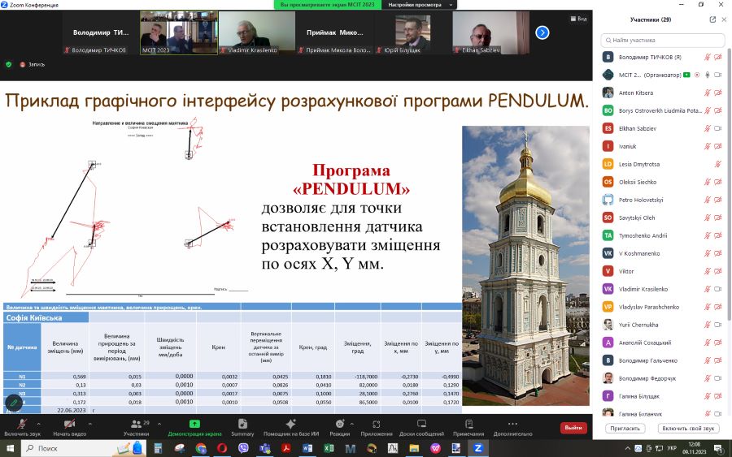Click the red Выйти leave button
Screen dimensions: 732x457
573,427
